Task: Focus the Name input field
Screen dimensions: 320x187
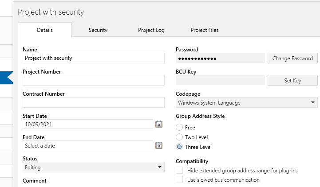Action: click(94, 58)
